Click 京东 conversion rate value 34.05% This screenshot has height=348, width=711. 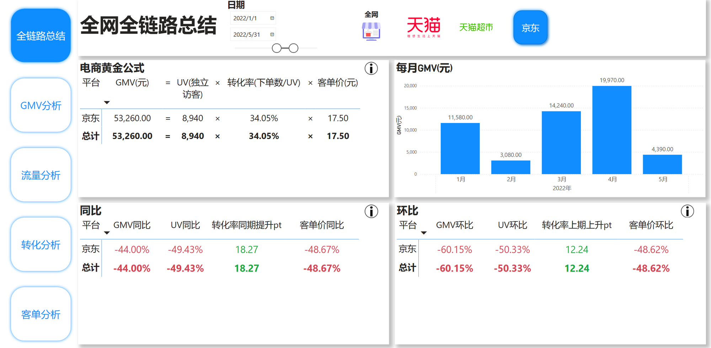[x=264, y=118]
